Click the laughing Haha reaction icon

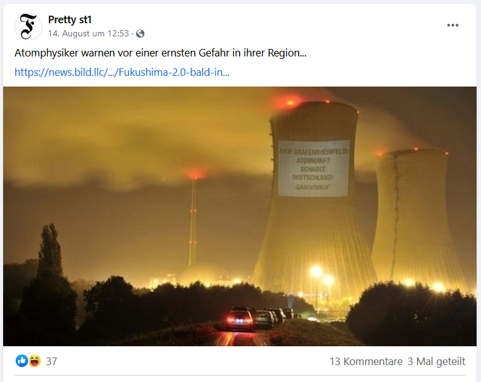34,361
